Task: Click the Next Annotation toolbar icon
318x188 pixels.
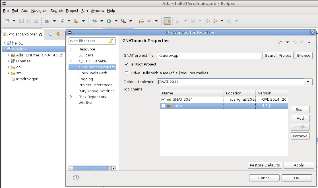Action: pos(178,21)
